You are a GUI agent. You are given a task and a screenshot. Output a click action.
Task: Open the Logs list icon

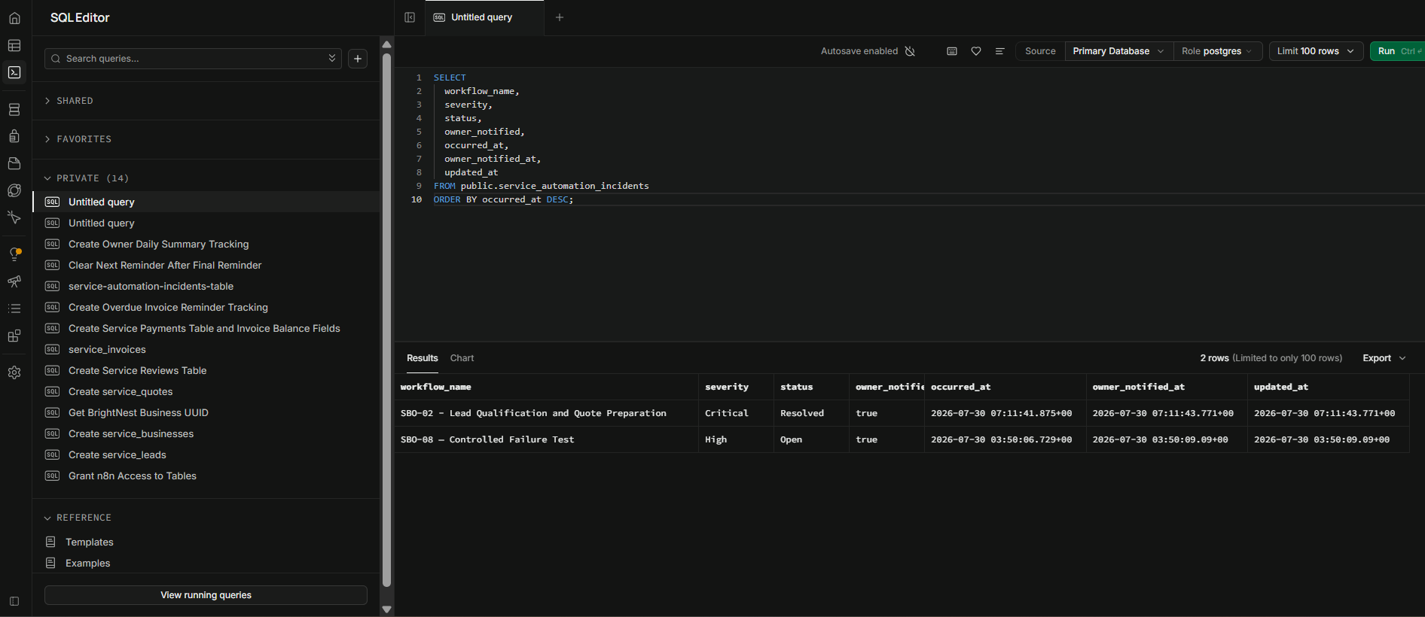(14, 308)
